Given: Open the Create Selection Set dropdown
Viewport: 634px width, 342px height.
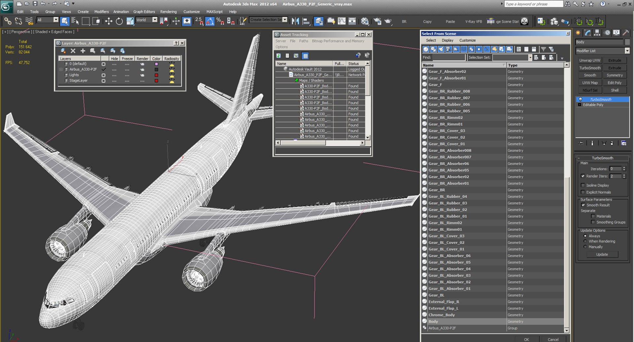Looking at the screenshot, I should click(x=285, y=19).
